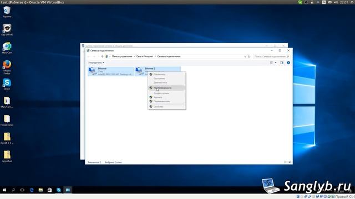This screenshot has height=199, width=355.
Task: Open the Упорядочить dropdown menu
Action: [x=96, y=62]
